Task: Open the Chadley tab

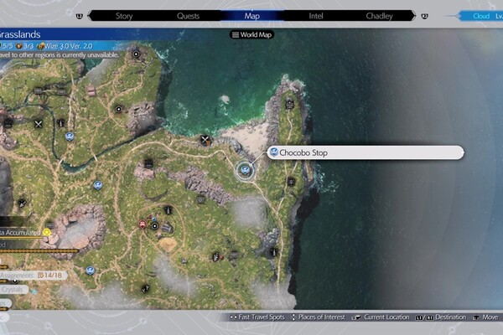Action: click(379, 16)
